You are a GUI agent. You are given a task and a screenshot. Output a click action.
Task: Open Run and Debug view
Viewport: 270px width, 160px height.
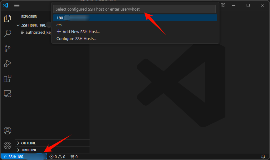click(7, 63)
